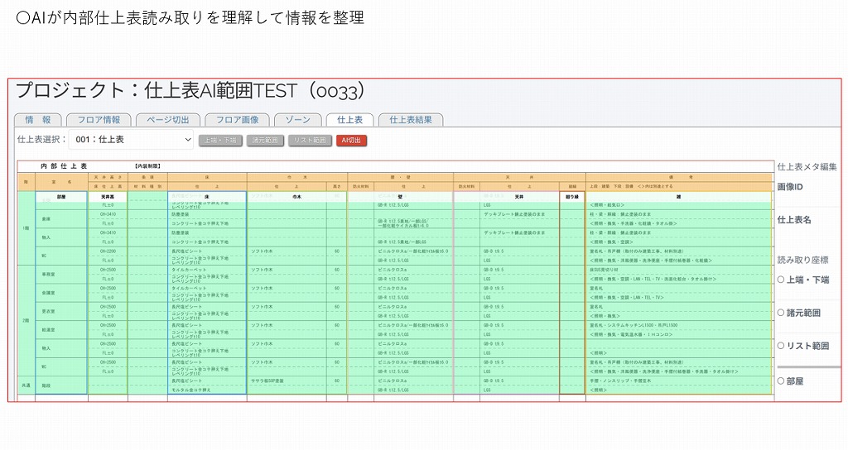Click the 読み取り座標 label
The image size is (848, 450).
tap(802, 260)
